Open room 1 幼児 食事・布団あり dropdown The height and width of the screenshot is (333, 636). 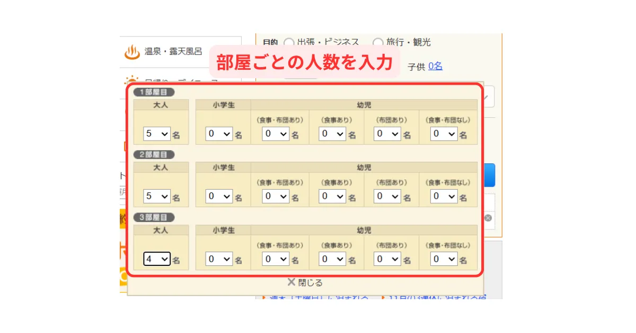(x=276, y=134)
